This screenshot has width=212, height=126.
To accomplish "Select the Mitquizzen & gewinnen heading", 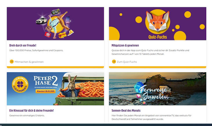I will pos(125,45).
